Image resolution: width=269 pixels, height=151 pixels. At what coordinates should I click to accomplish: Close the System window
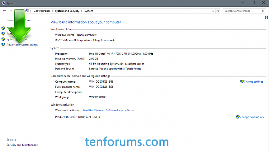264,3
